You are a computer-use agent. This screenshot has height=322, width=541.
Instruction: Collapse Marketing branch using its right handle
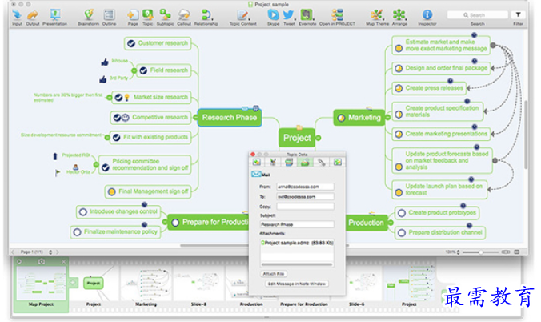(388, 118)
